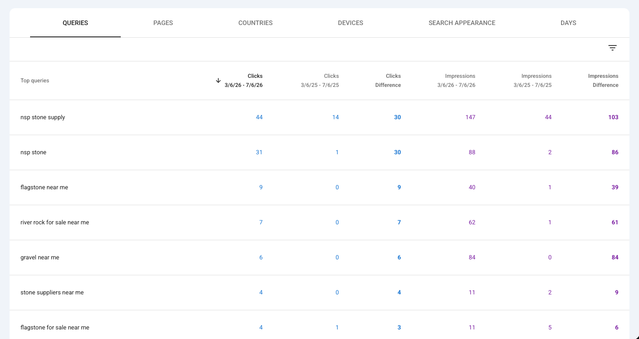Click the sort descending arrow beside Clicks
Image resolution: width=639 pixels, height=339 pixels.
coord(218,81)
